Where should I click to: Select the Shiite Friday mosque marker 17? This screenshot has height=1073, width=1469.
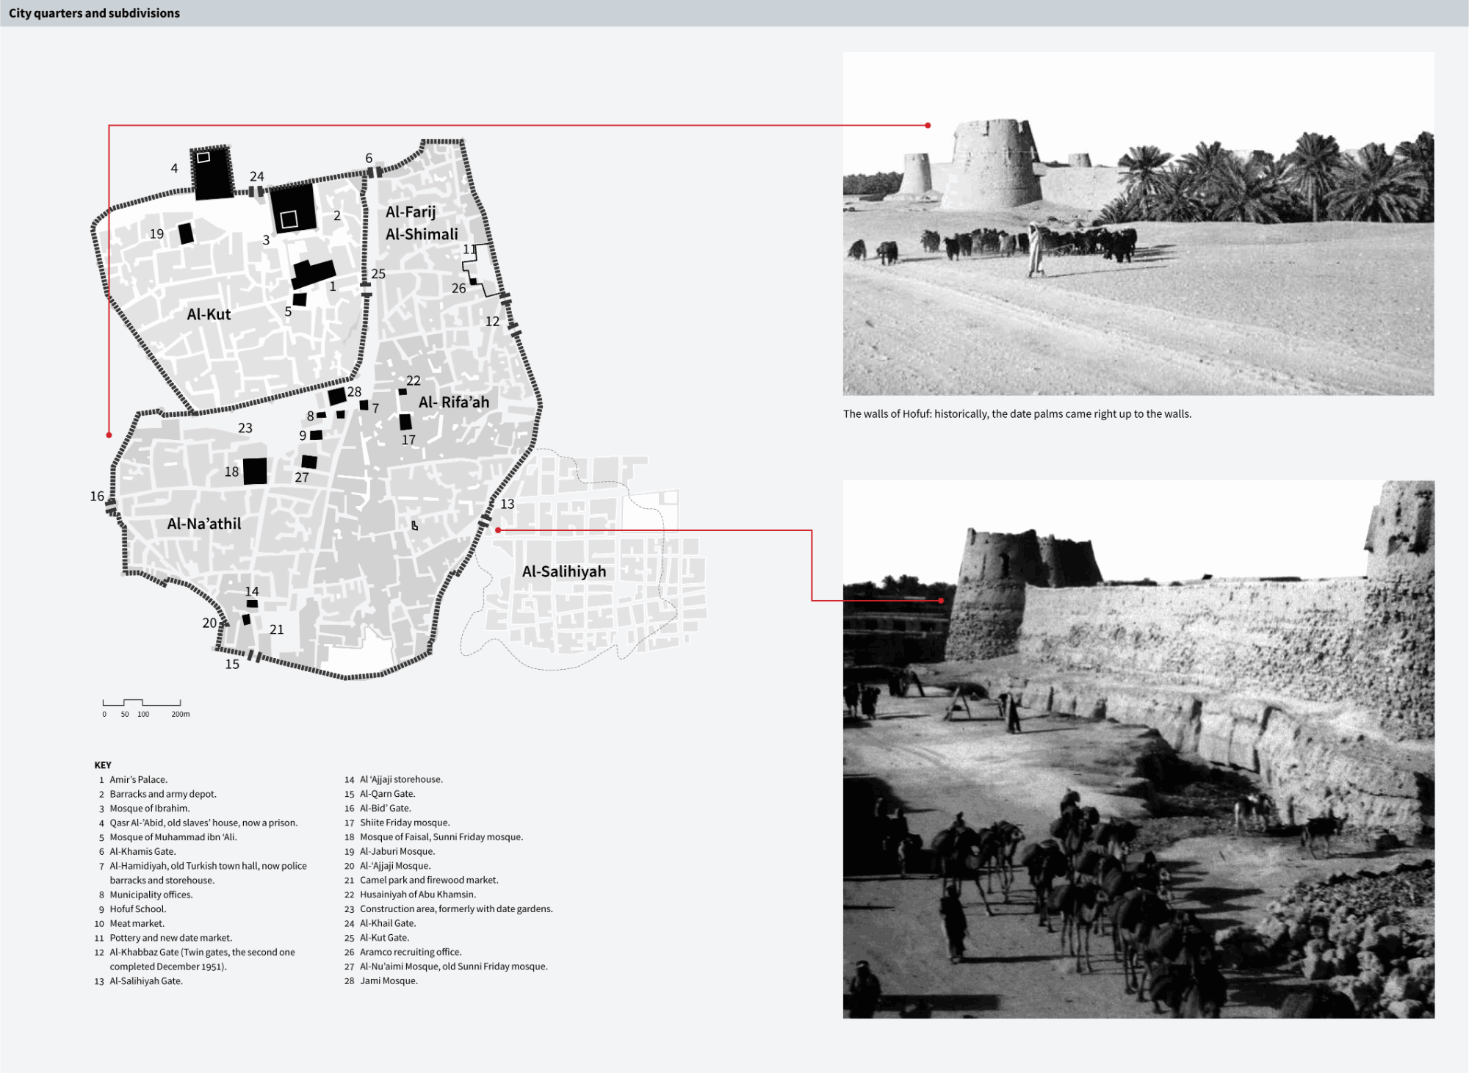pos(405,422)
